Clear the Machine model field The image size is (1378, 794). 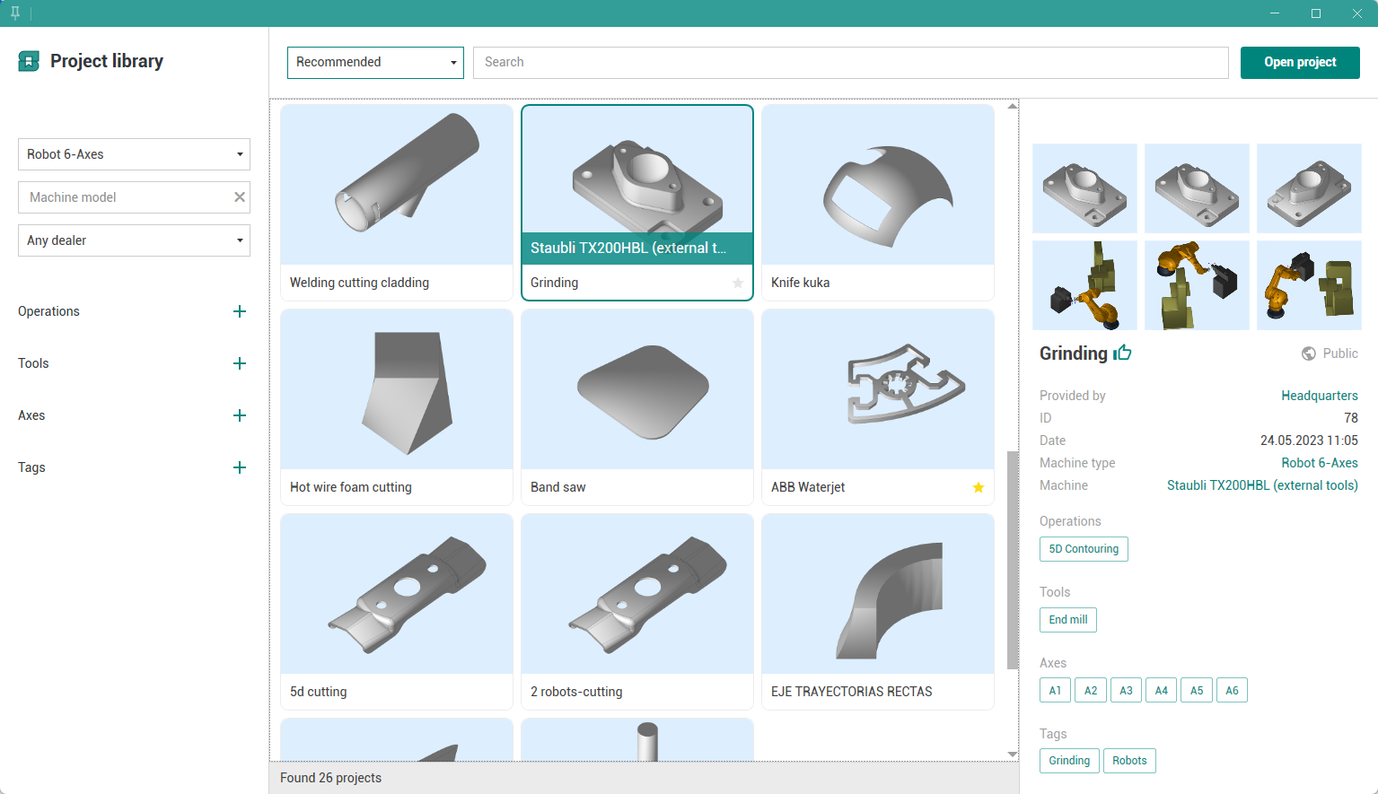(x=240, y=197)
